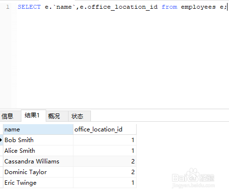Click e.office_location_id in the SQL editor

click(x=119, y=7)
